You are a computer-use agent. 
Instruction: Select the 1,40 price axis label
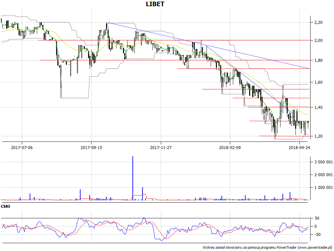318,107
